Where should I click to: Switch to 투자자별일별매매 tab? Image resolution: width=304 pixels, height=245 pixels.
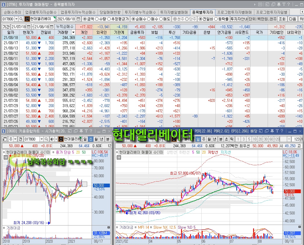click(174, 13)
